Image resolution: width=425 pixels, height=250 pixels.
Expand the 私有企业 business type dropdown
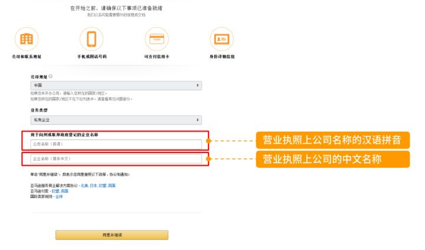point(116,119)
